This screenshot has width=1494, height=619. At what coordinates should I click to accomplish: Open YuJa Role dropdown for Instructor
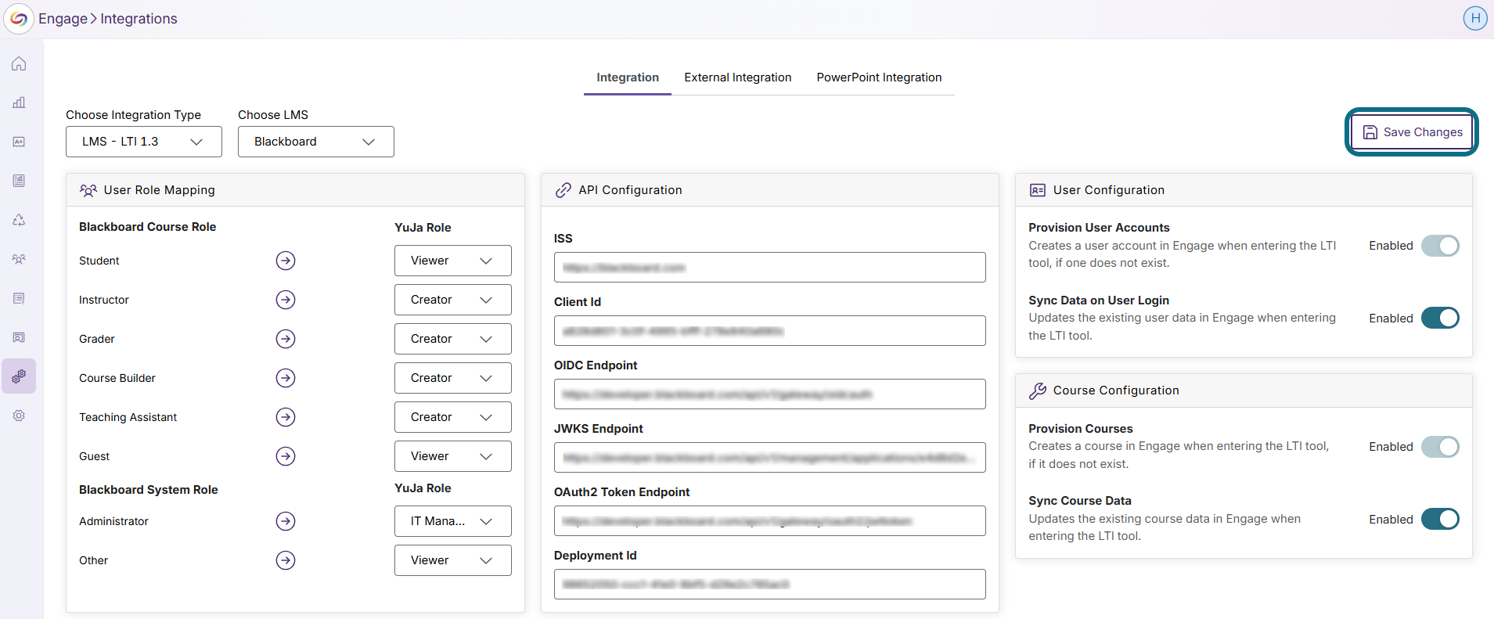pos(453,300)
